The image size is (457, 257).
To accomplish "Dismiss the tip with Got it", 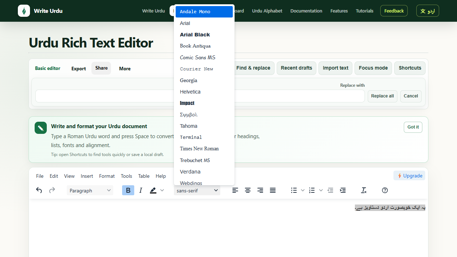I will pyautogui.click(x=413, y=127).
